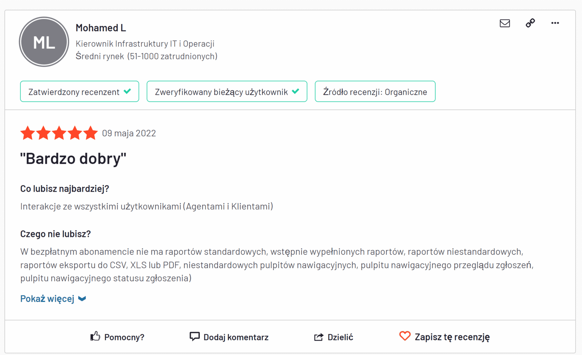Click the five-star rating
The height and width of the screenshot is (355, 582).
point(59,133)
